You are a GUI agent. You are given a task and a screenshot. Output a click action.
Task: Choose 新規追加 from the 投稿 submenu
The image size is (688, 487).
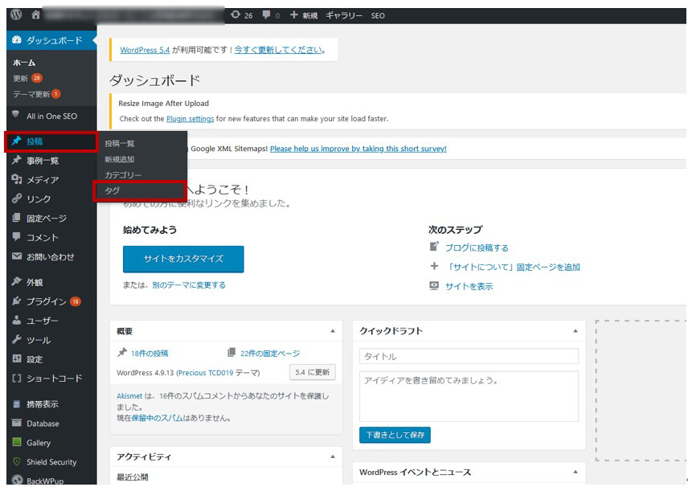click(120, 159)
